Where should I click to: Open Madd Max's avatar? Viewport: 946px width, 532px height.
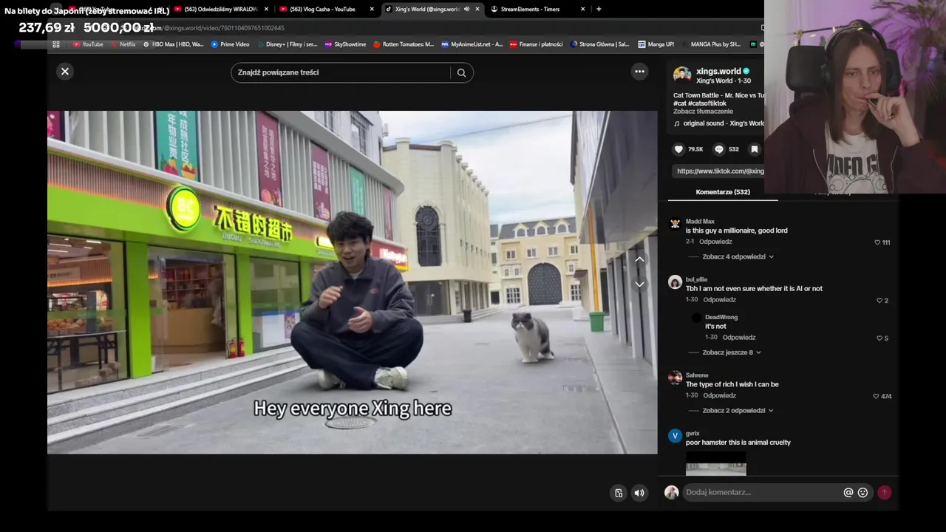(675, 224)
